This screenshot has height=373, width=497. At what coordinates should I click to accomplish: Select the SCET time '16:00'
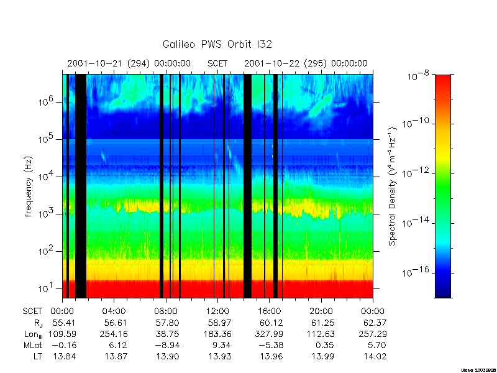pyautogui.click(x=270, y=311)
